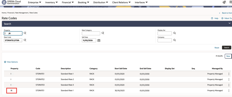Open the Property multi-select search icon

click(25, 33)
